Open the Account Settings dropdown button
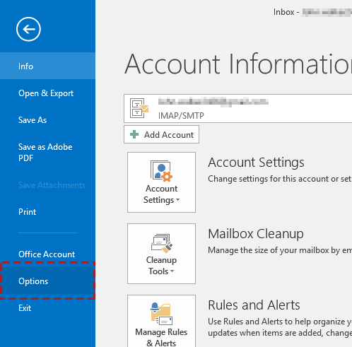 (x=161, y=182)
